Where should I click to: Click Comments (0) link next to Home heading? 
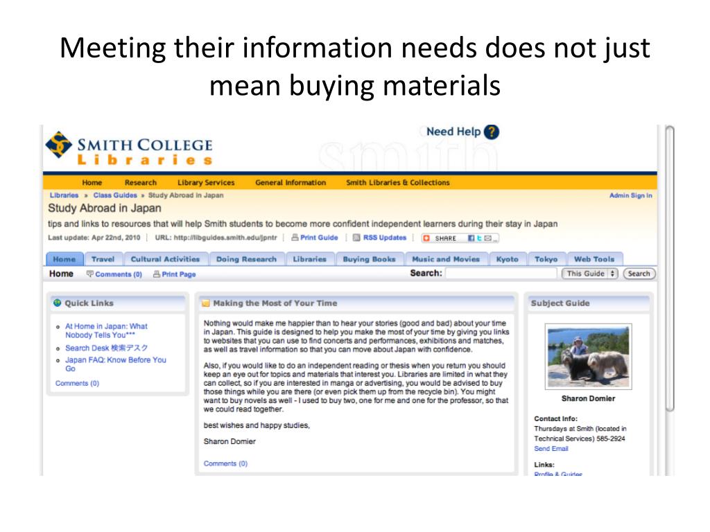coord(119,274)
